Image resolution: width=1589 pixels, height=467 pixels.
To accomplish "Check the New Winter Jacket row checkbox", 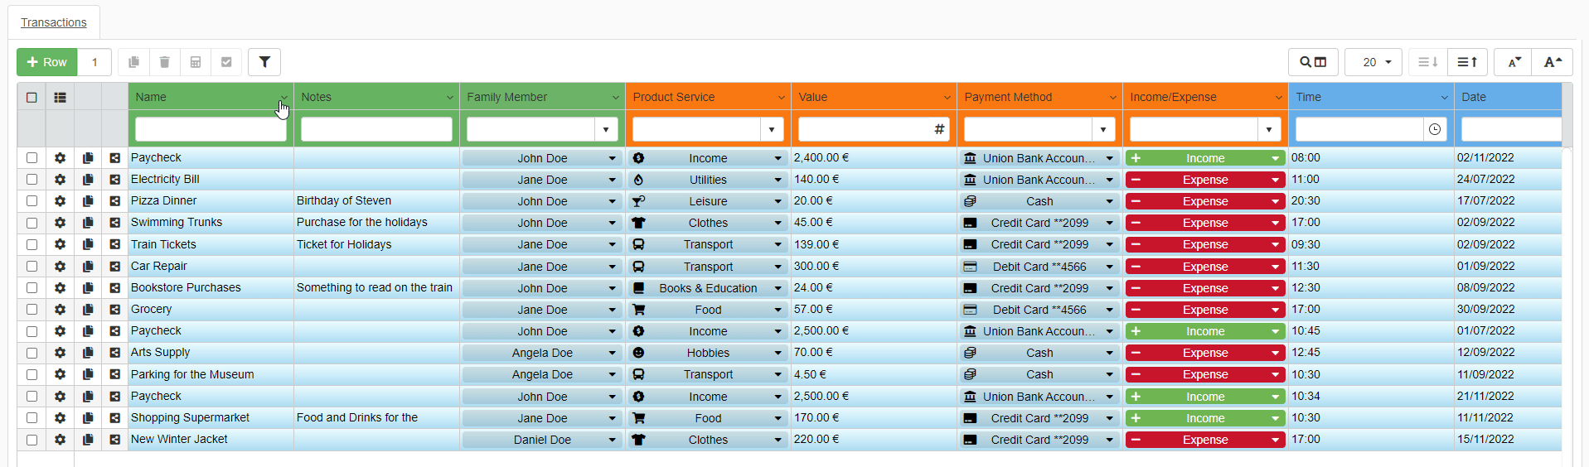I will [31, 440].
